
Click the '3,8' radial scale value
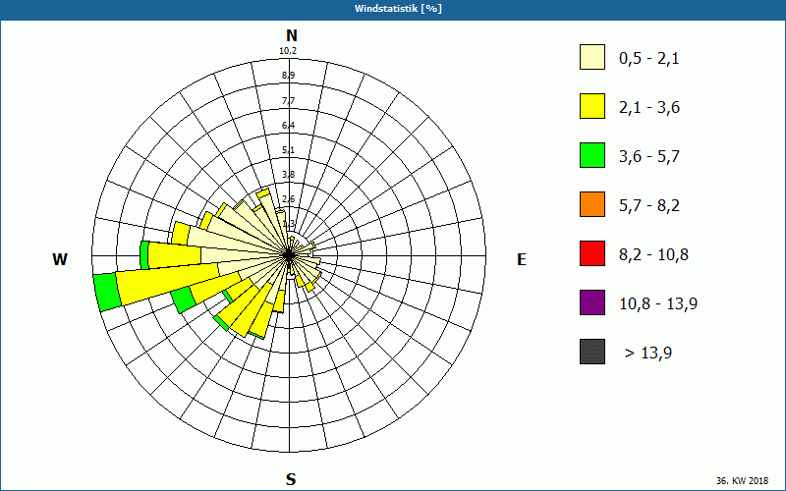(288, 175)
